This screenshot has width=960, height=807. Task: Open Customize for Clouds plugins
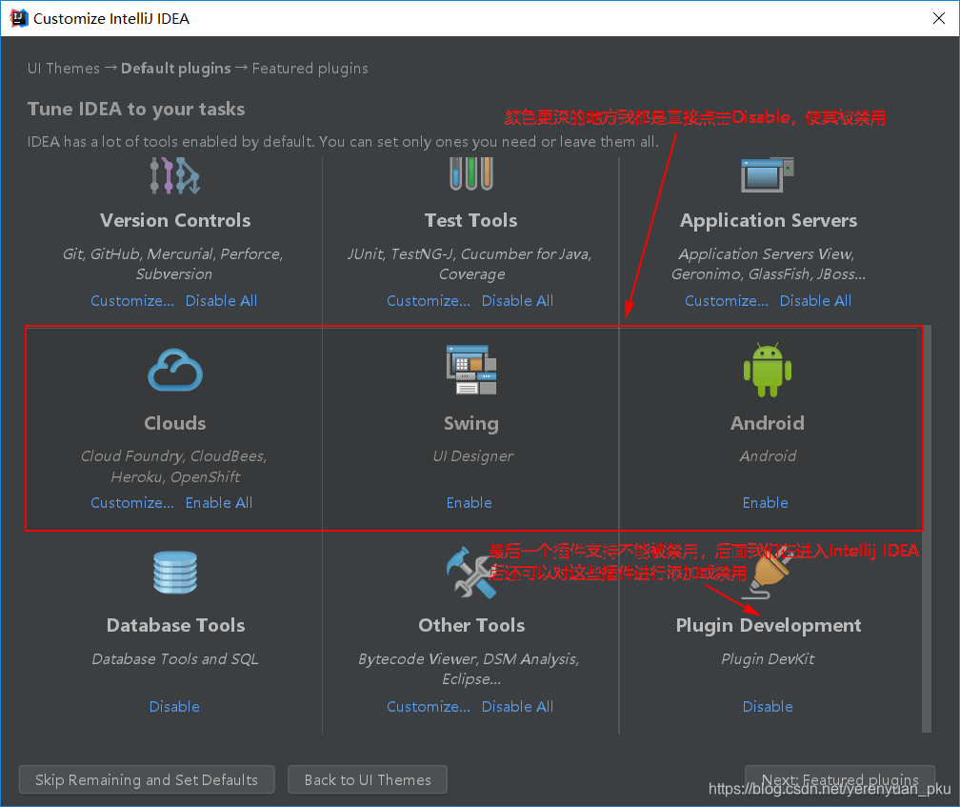click(x=132, y=503)
